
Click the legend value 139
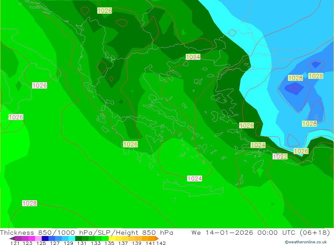[137, 243]
